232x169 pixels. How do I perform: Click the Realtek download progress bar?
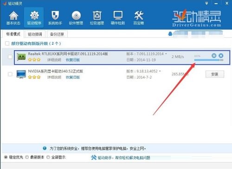click(209, 60)
